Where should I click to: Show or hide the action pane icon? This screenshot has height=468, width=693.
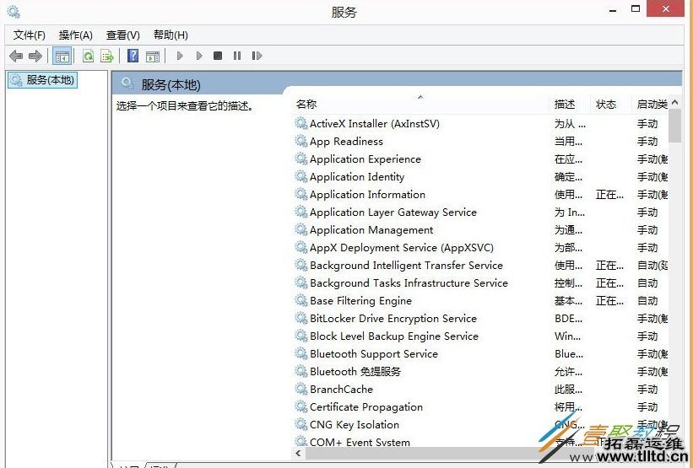(153, 56)
